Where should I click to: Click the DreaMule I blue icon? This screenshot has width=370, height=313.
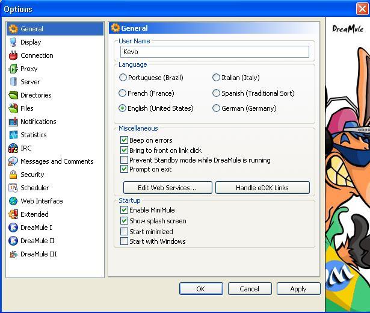pos(13,228)
